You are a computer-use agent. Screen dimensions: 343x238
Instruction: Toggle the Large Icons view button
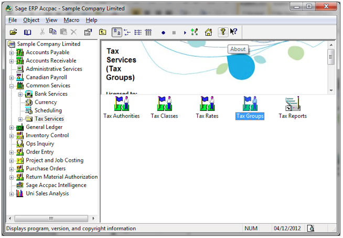(x=117, y=33)
